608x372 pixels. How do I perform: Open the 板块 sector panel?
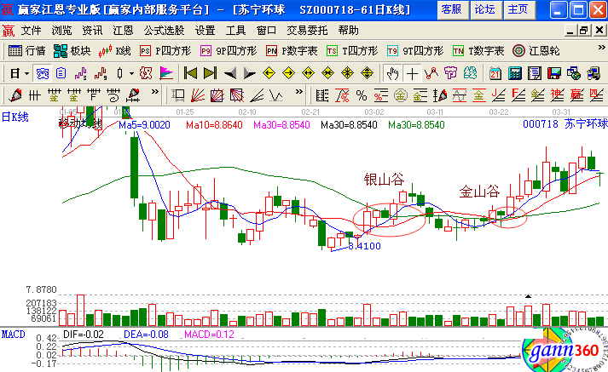tap(81, 50)
